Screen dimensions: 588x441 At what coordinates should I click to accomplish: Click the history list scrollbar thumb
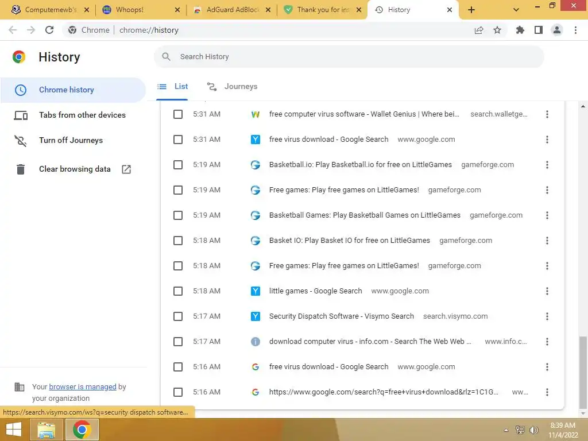tap(583, 372)
